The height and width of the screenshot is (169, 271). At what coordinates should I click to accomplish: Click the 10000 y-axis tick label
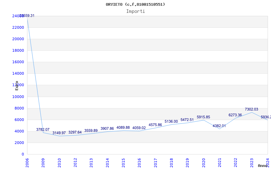[x=18, y=97]
